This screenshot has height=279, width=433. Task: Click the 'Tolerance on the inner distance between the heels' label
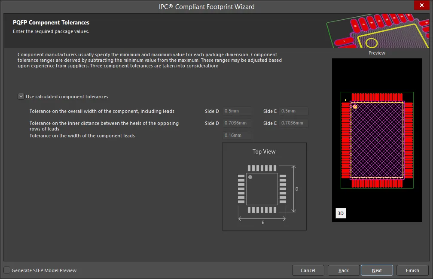[104, 126]
